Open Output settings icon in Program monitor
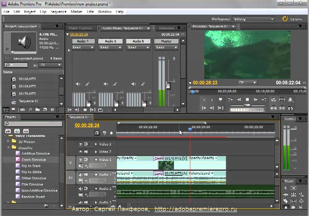 [290, 100]
